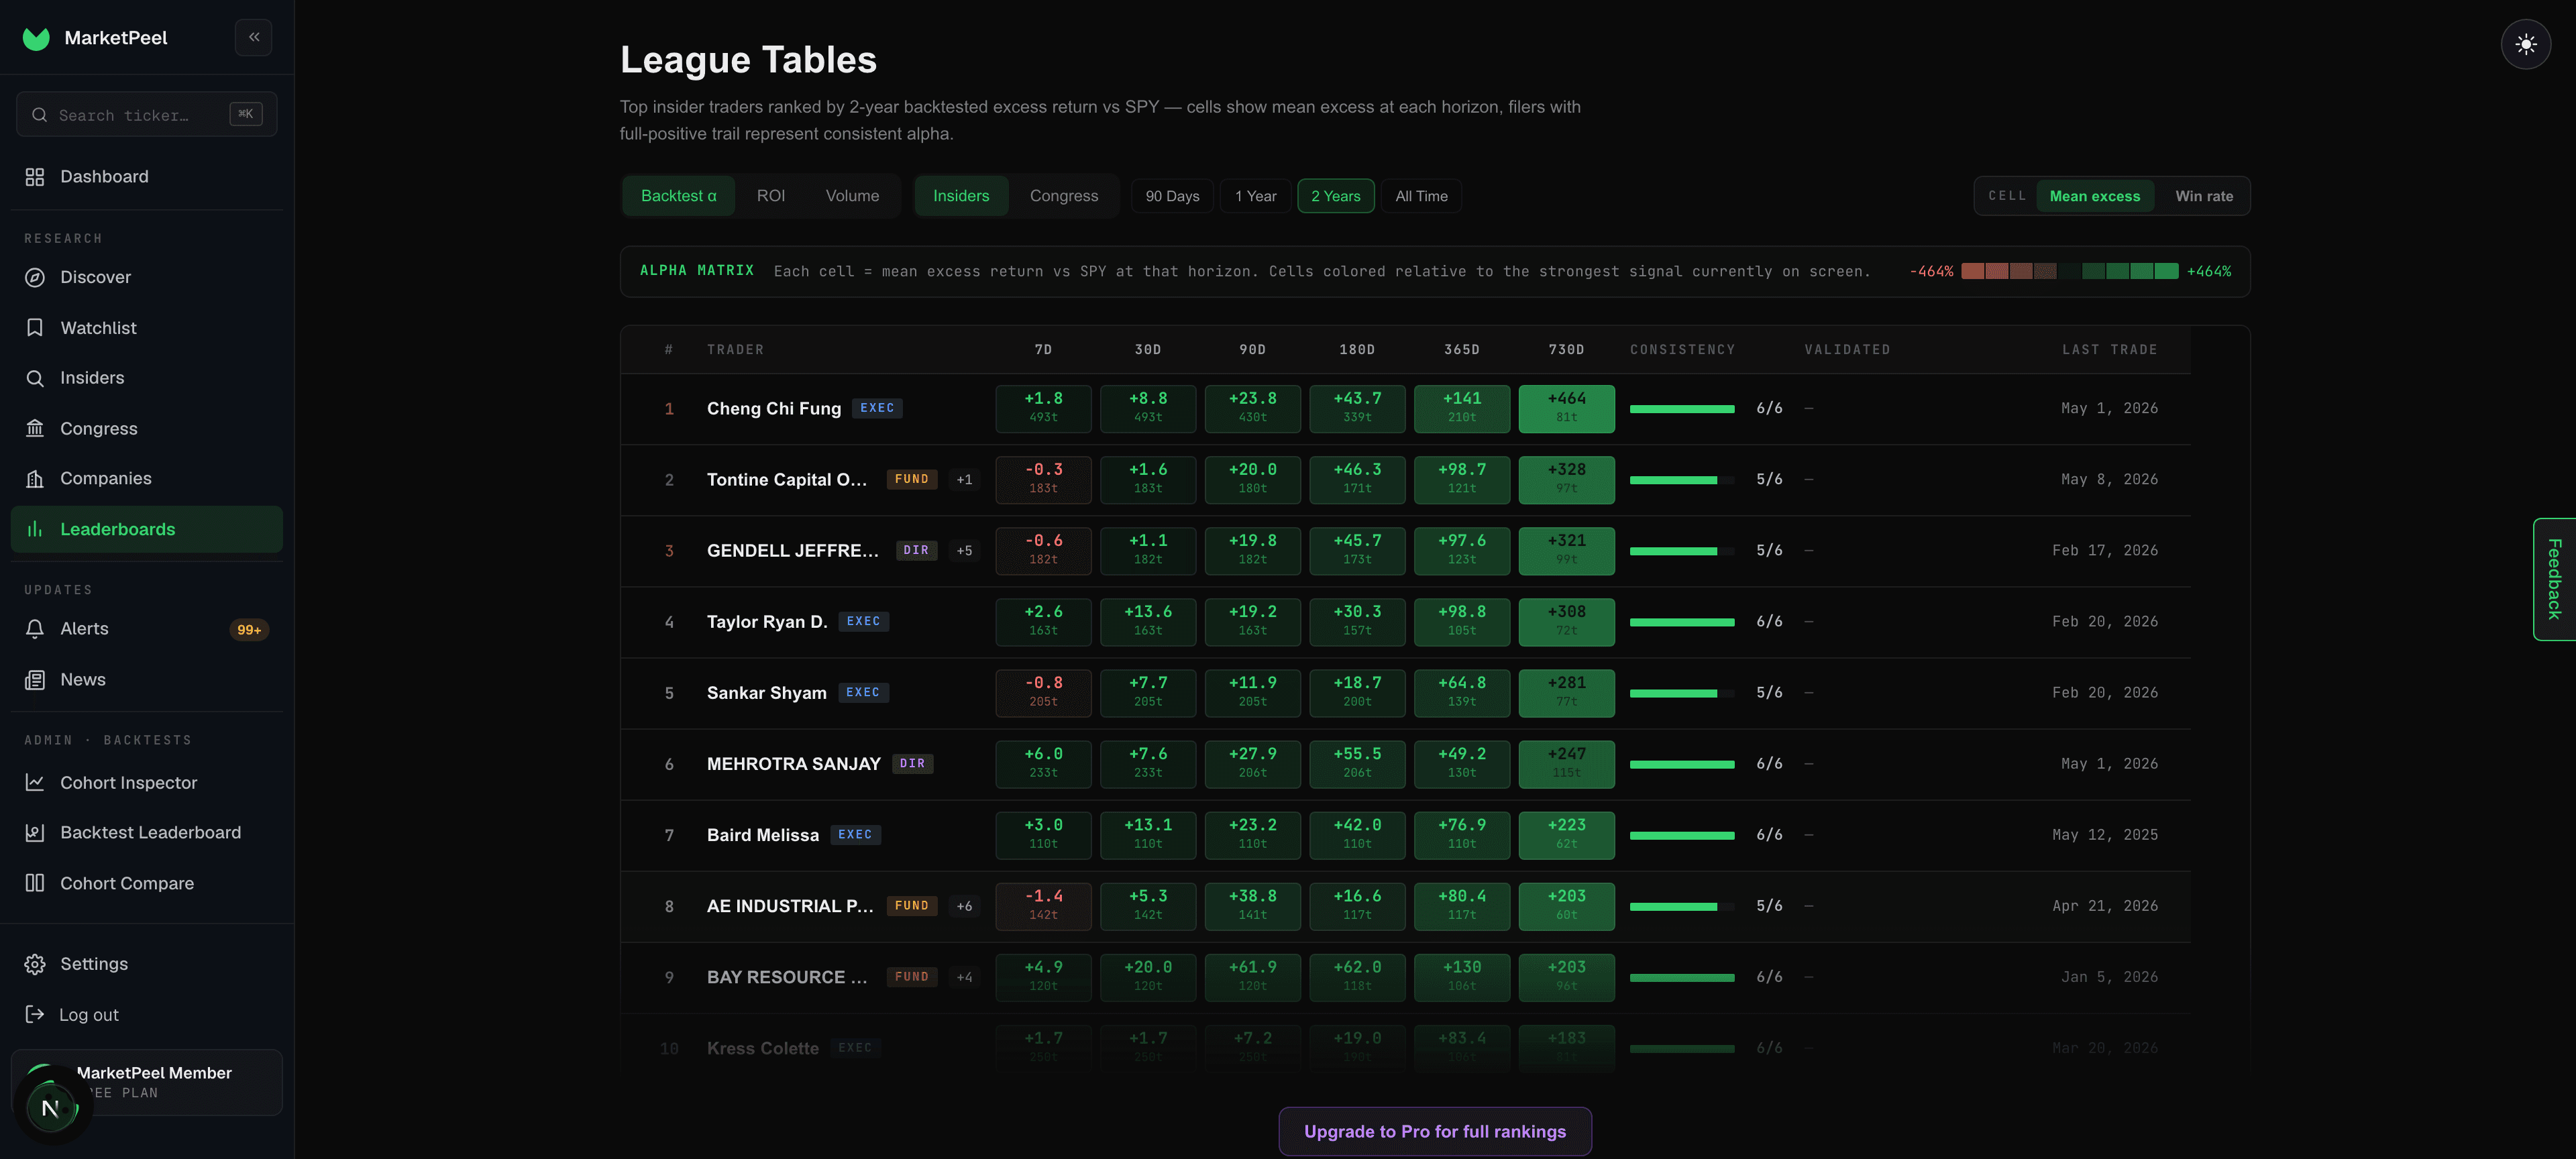Expand +6 entities for AE INDUSTRIAL

(x=964, y=906)
